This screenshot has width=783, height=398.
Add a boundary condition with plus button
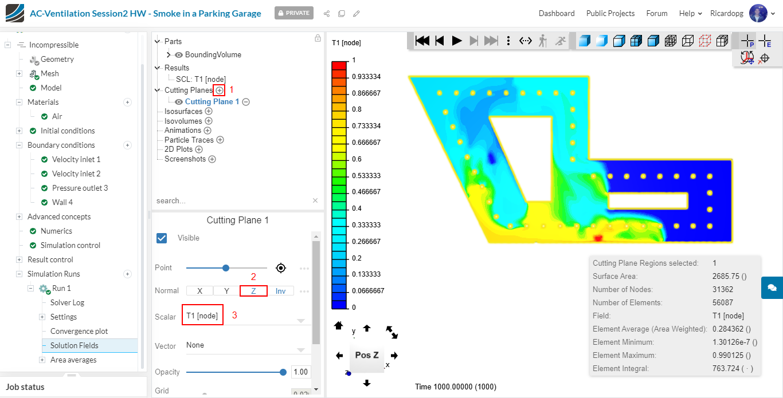(x=128, y=145)
